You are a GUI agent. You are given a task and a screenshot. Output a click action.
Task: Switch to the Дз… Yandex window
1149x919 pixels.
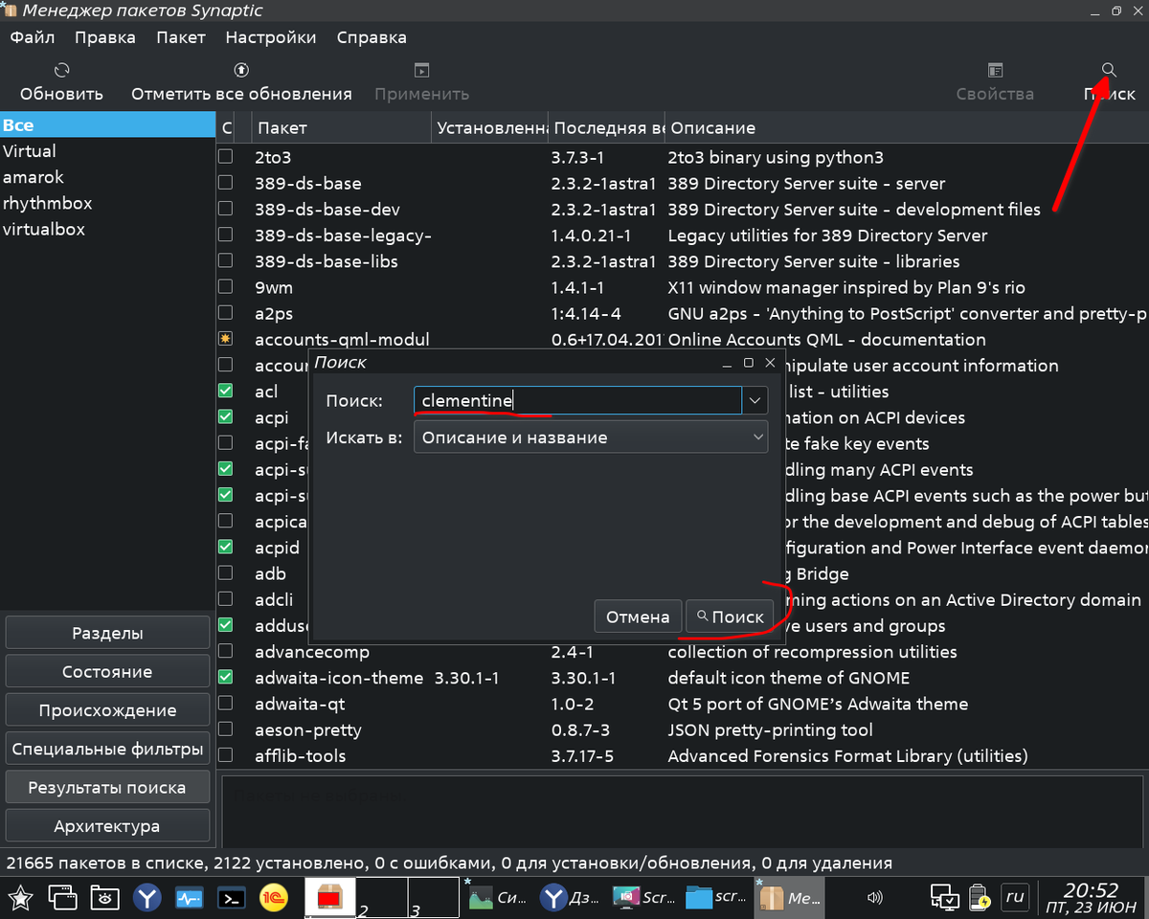[569, 898]
